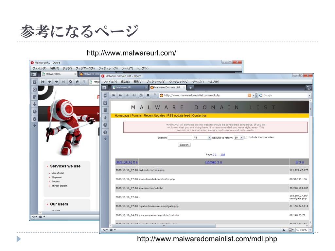
Task: Open Downloads panel icon in the MalwareURL window sidebar
Action: pos(35,104)
